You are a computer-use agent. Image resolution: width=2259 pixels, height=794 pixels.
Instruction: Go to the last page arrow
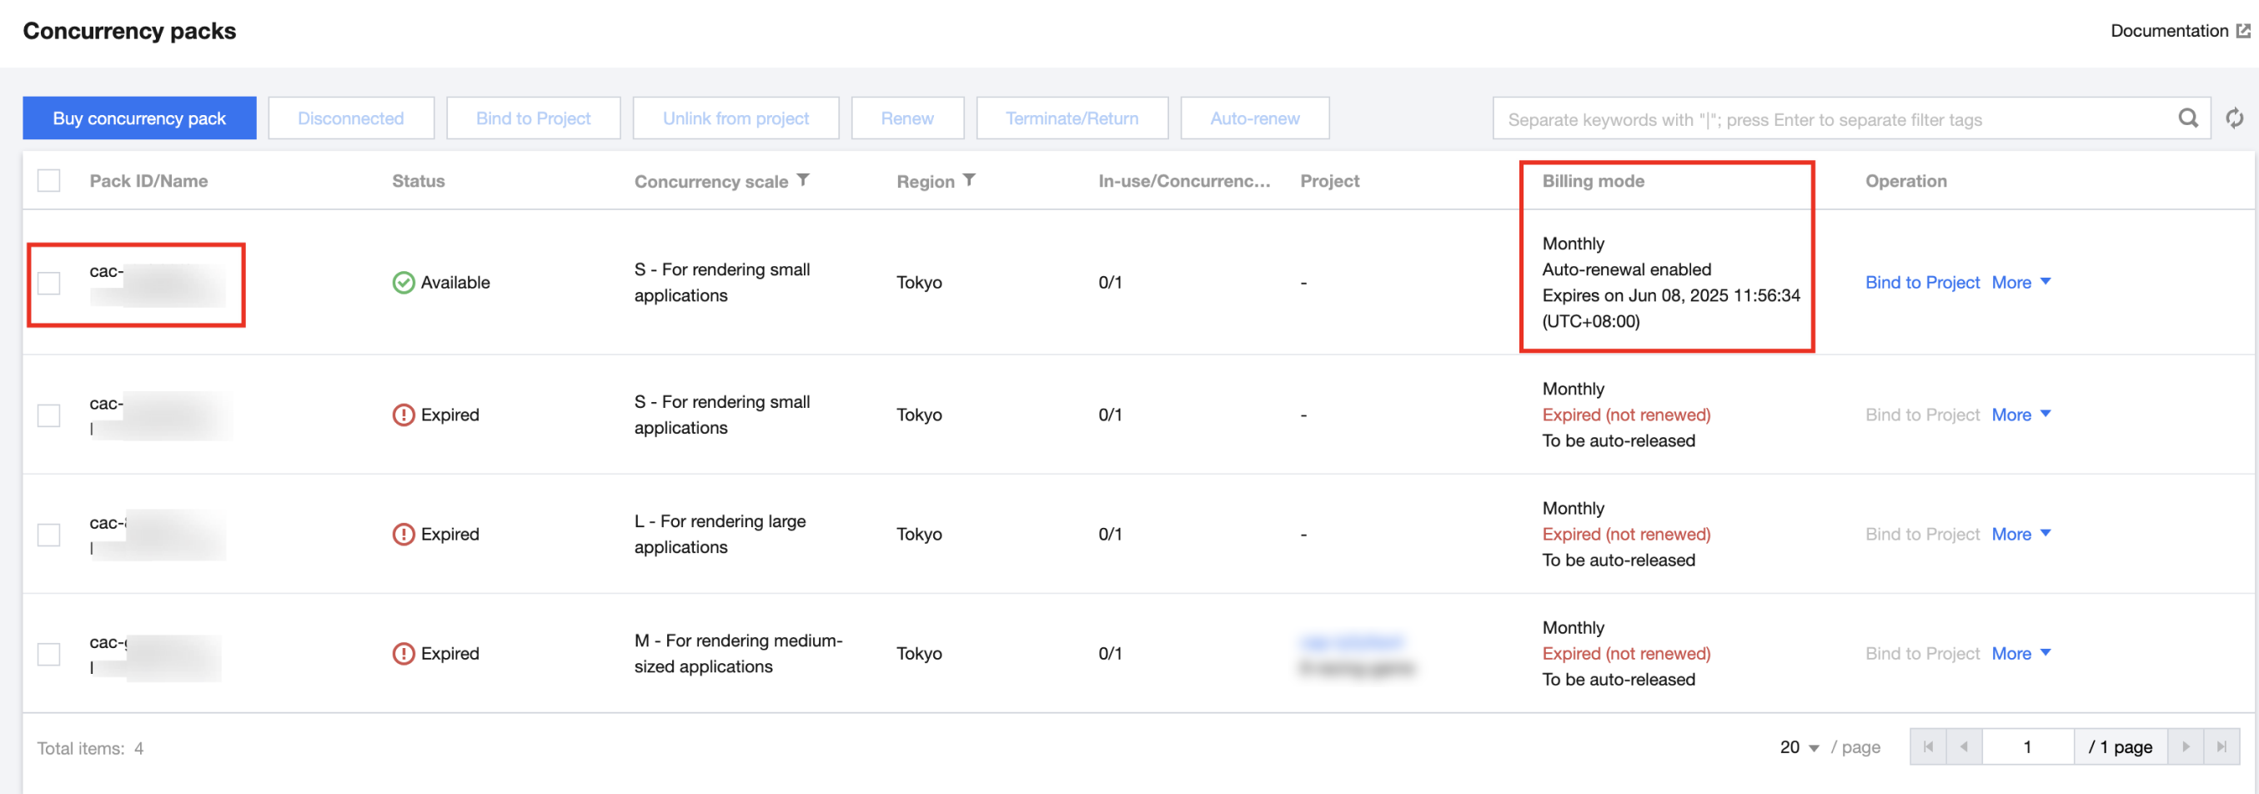click(x=2221, y=746)
